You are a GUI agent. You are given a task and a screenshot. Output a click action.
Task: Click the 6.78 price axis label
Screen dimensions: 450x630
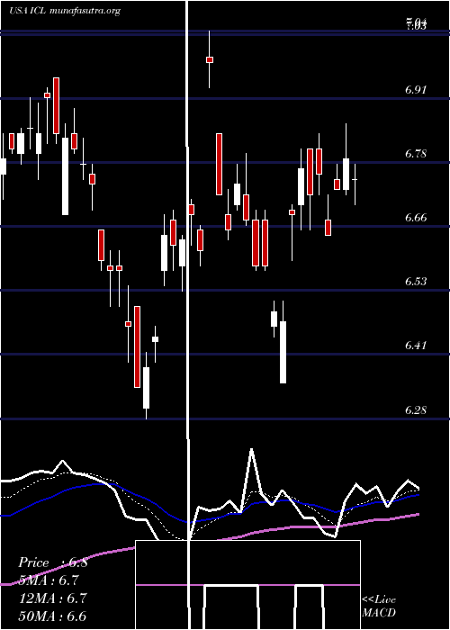pyautogui.click(x=416, y=154)
